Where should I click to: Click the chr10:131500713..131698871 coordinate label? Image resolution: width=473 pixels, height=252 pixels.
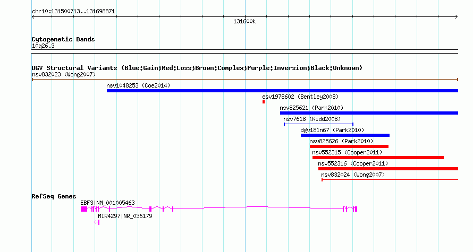[73, 11]
